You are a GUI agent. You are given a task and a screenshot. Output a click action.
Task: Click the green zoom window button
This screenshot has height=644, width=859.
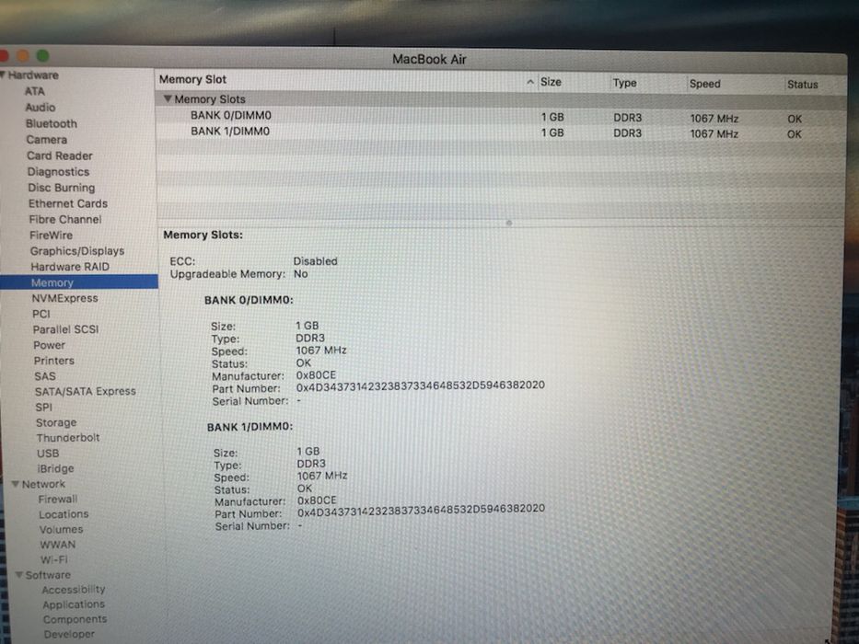[x=42, y=55]
